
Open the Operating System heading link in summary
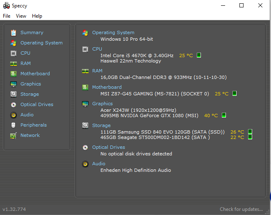(x=113, y=32)
